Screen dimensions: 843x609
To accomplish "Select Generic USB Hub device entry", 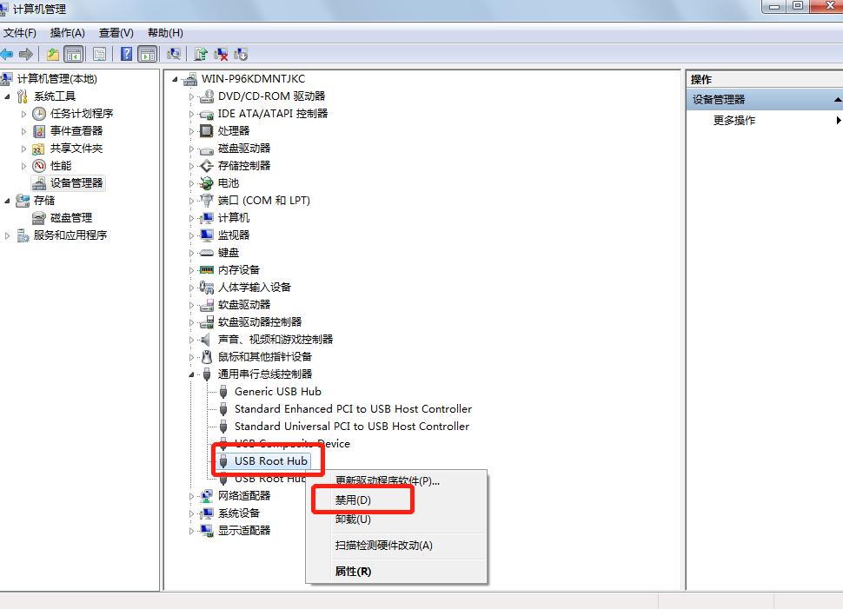I will [278, 391].
